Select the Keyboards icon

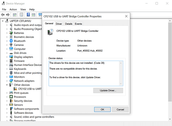point(11,69)
